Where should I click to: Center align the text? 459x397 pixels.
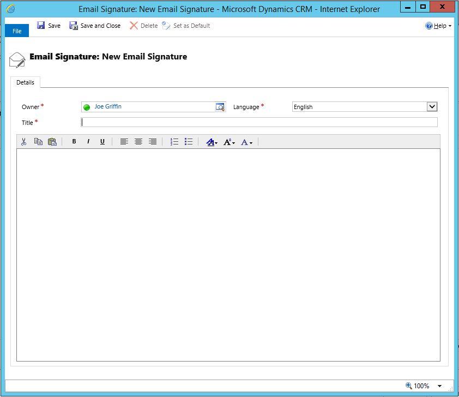coord(138,142)
